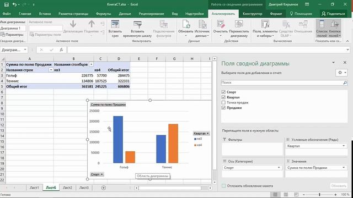This screenshot has height=198, width=353.
Task: Expand the Name Box dropdown arrow
Action: (x=25, y=50)
